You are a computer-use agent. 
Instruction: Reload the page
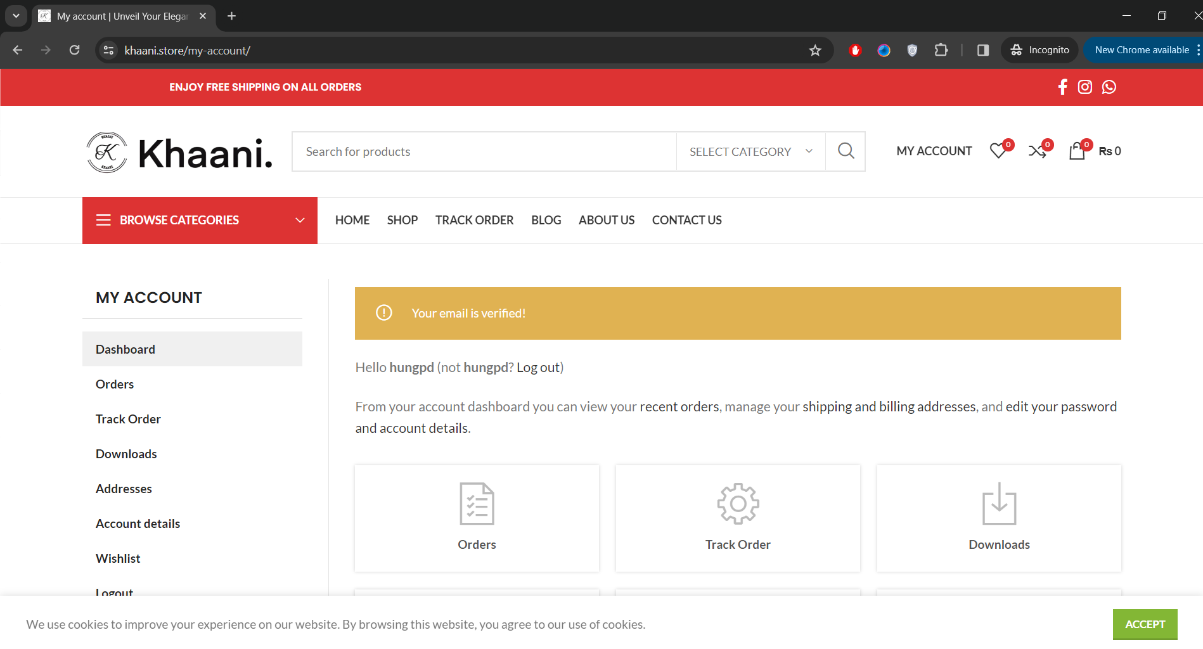(x=74, y=50)
